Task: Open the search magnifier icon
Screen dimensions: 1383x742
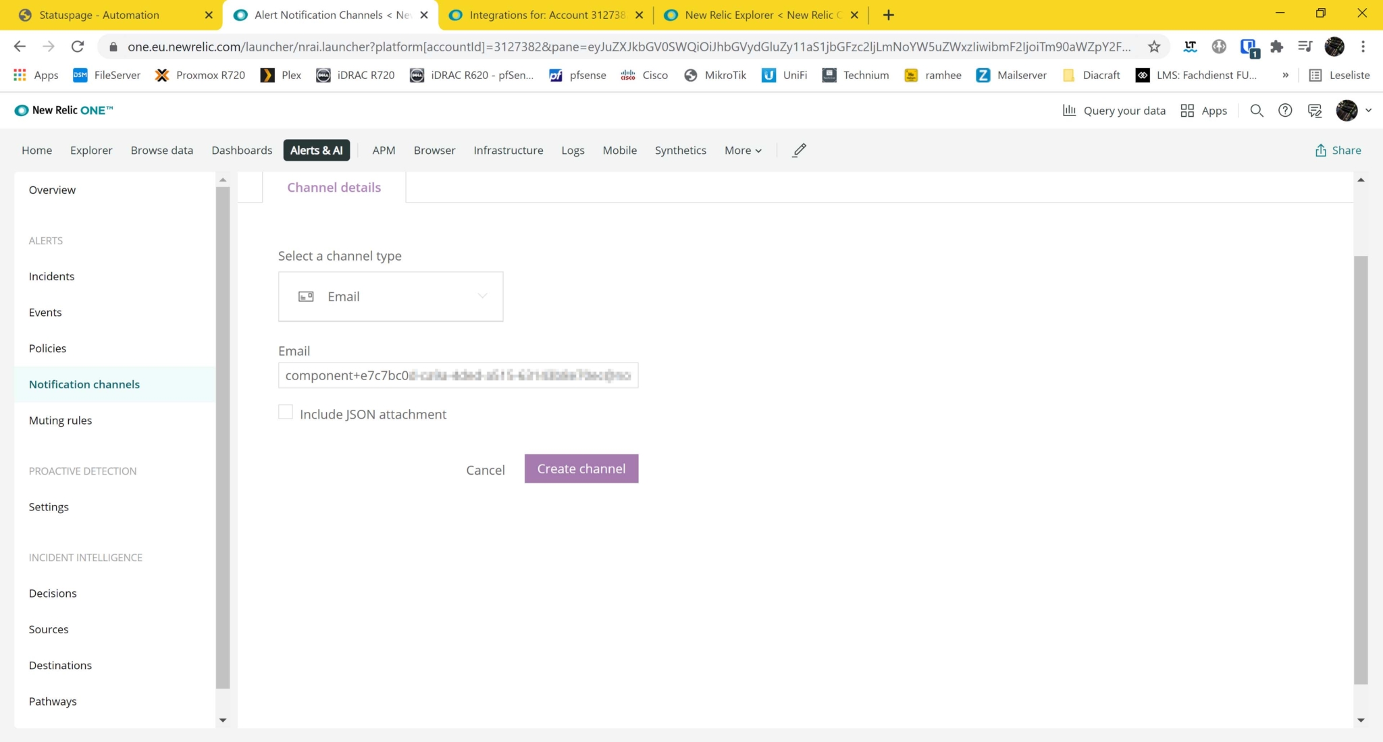Action: [1257, 110]
